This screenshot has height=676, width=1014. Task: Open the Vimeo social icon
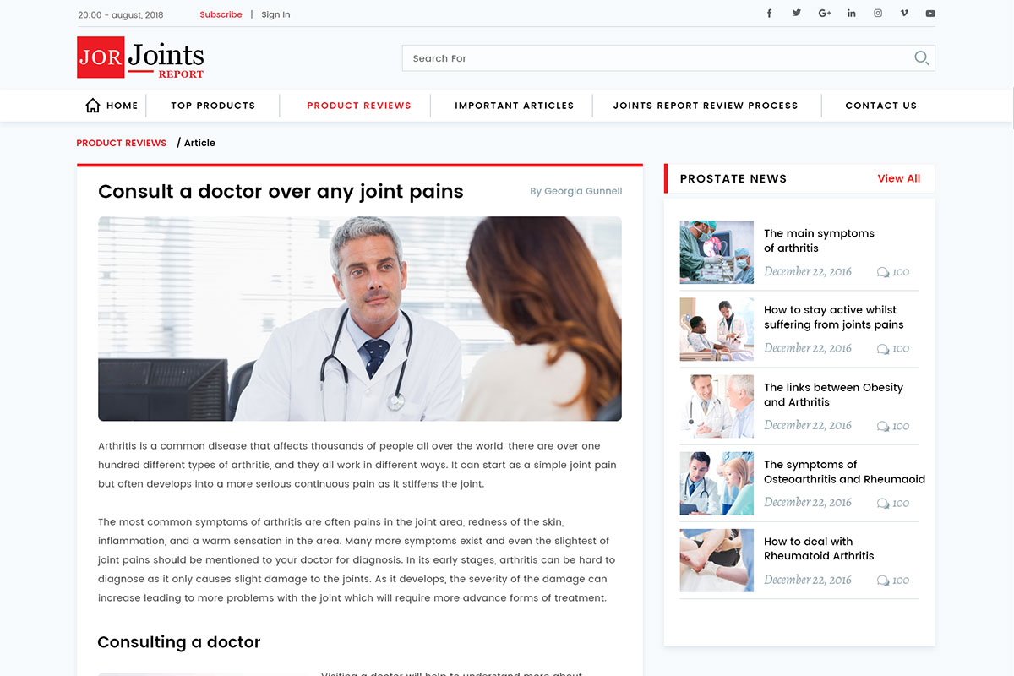click(904, 14)
